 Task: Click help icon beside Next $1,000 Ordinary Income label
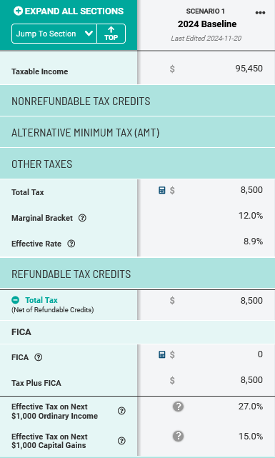tap(121, 411)
